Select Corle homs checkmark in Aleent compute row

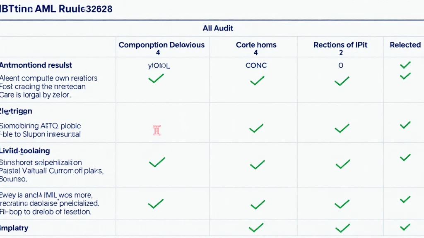(x=257, y=81)
